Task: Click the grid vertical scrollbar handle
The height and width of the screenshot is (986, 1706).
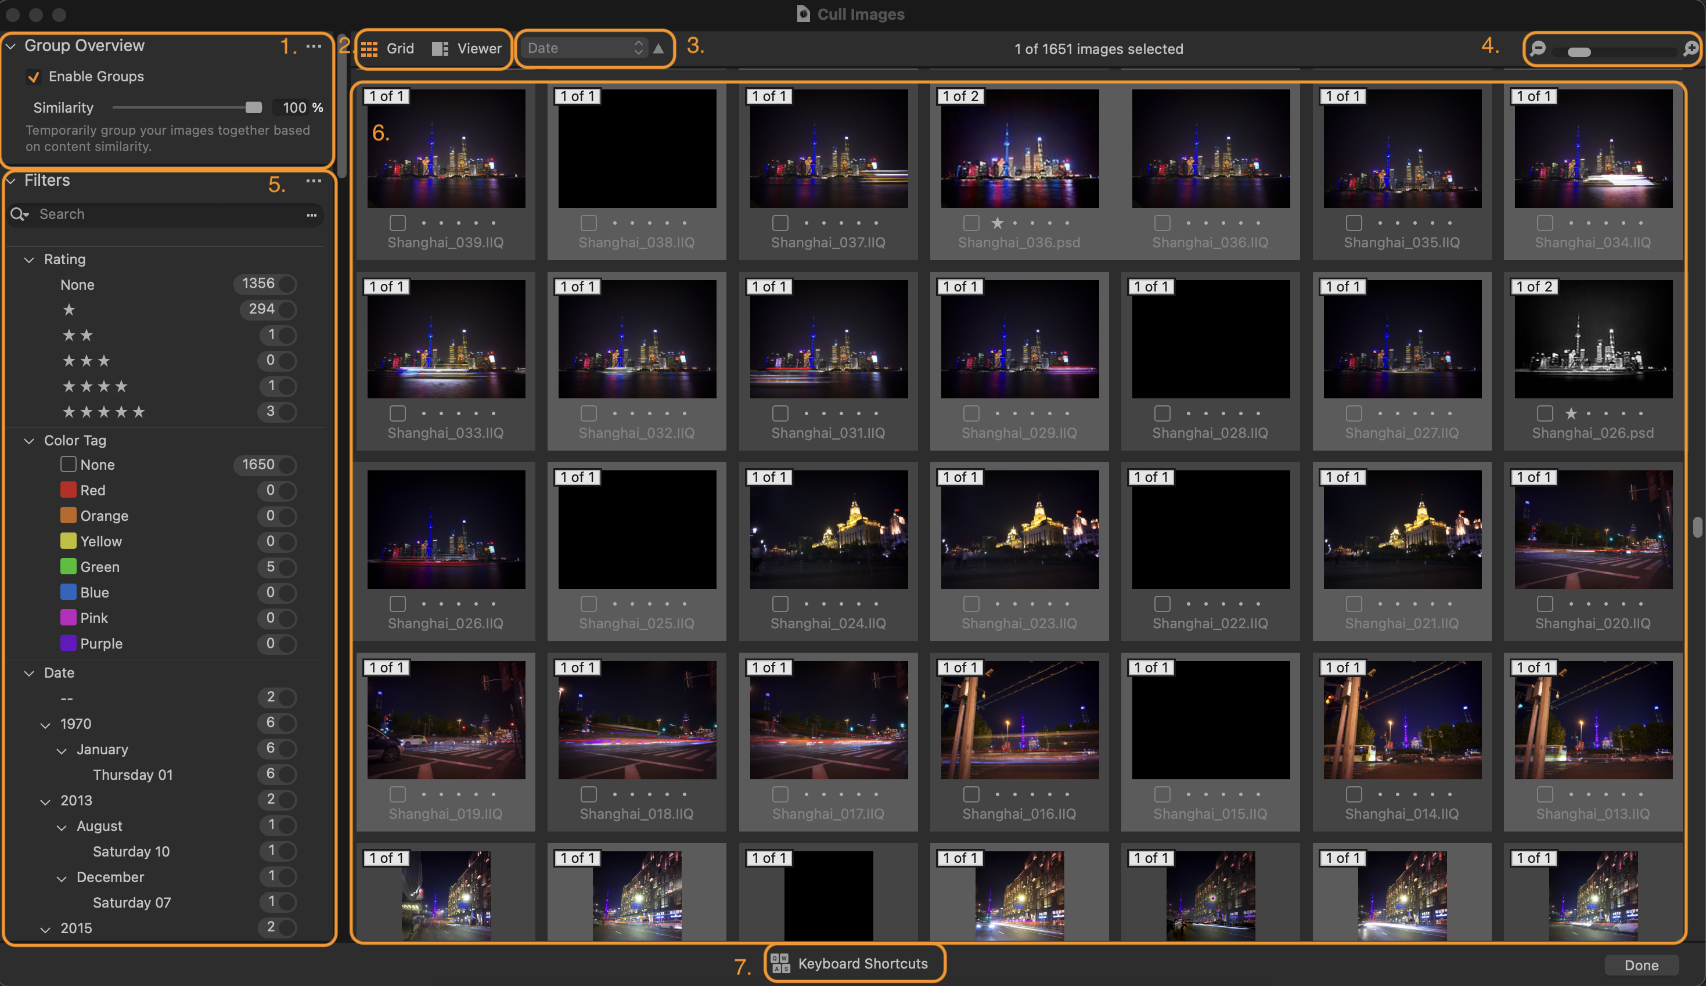Action: click(x=1697, y=527)
